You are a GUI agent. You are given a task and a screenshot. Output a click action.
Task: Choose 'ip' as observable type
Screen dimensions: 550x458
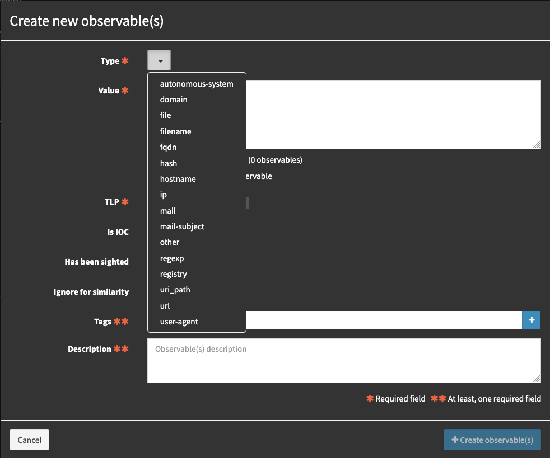pos(164,195)
